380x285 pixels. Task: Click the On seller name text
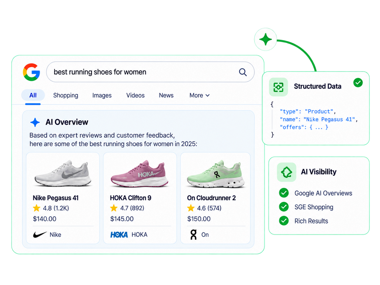[205, 235]
